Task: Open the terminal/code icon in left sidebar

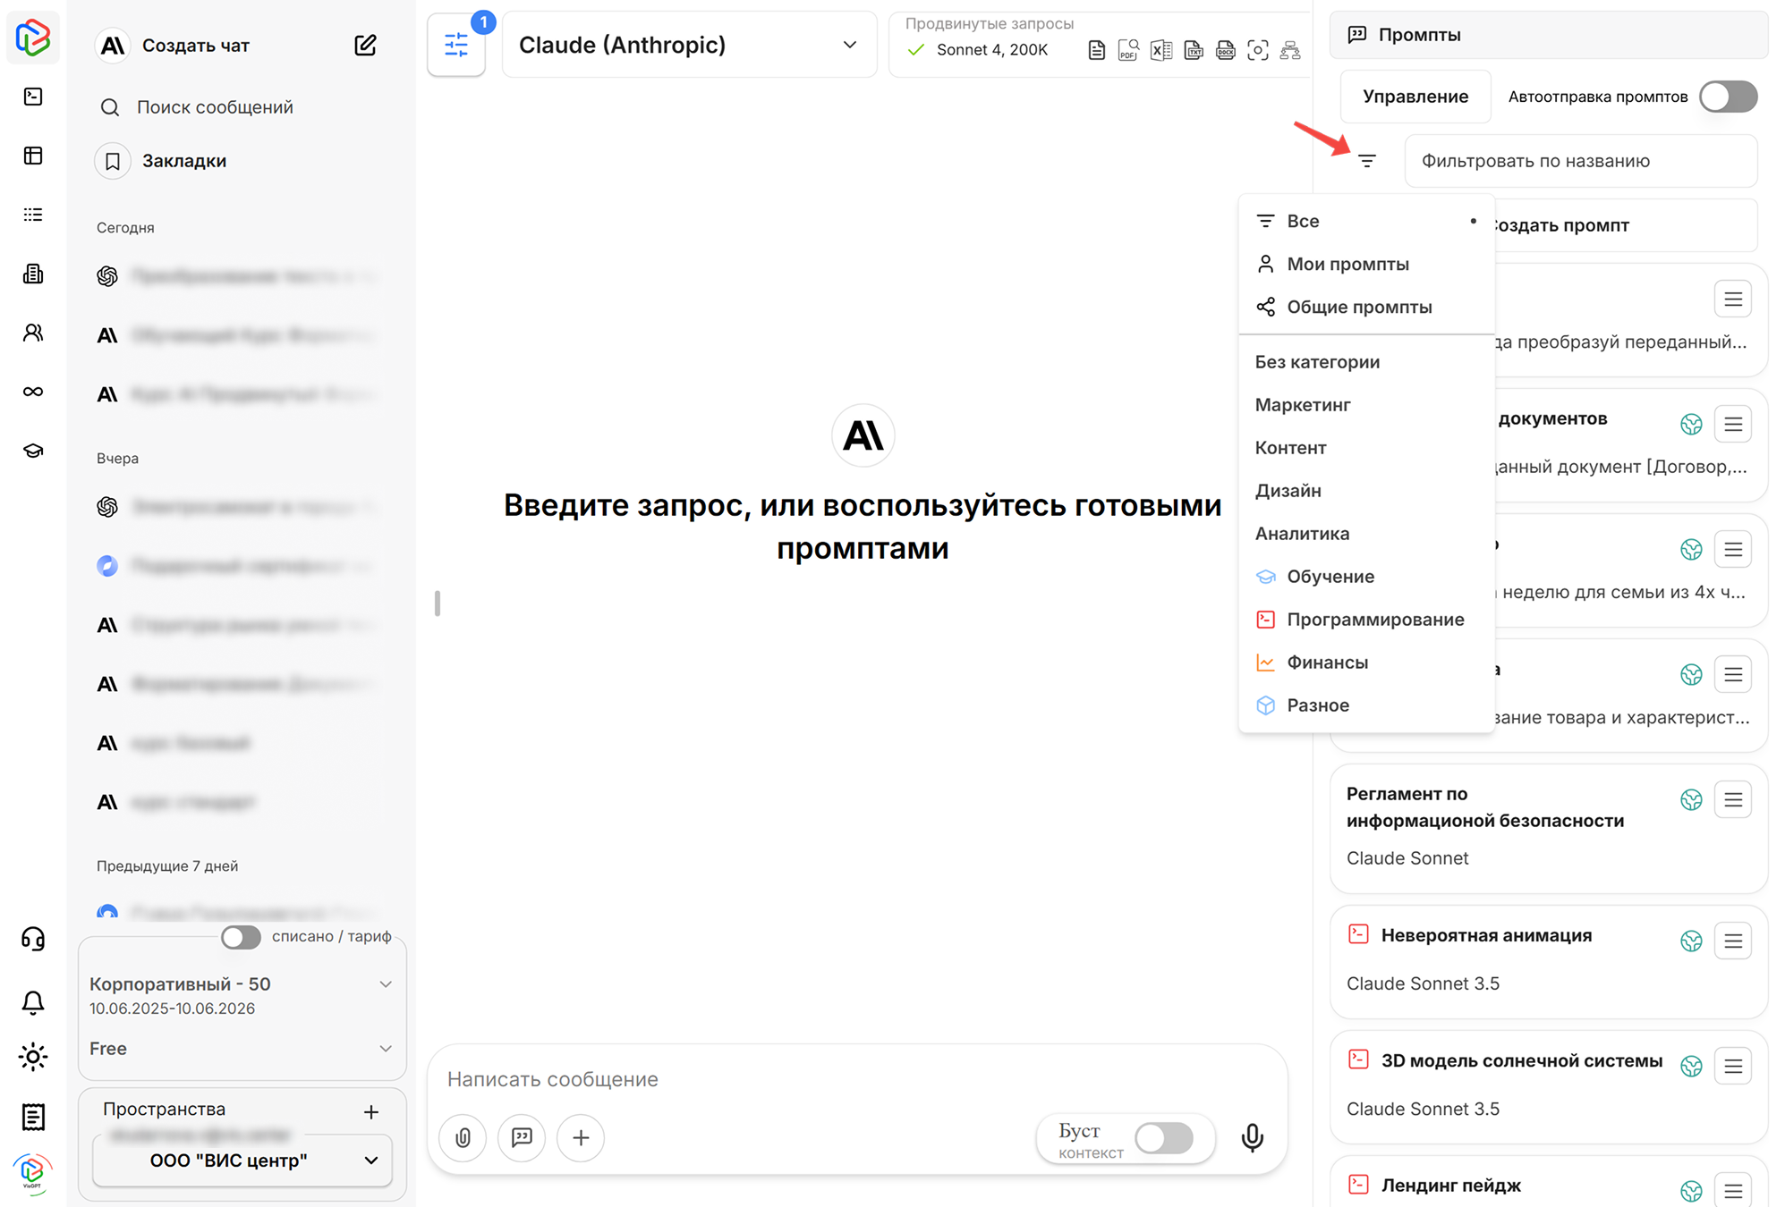Action: [x=33, y=97]
